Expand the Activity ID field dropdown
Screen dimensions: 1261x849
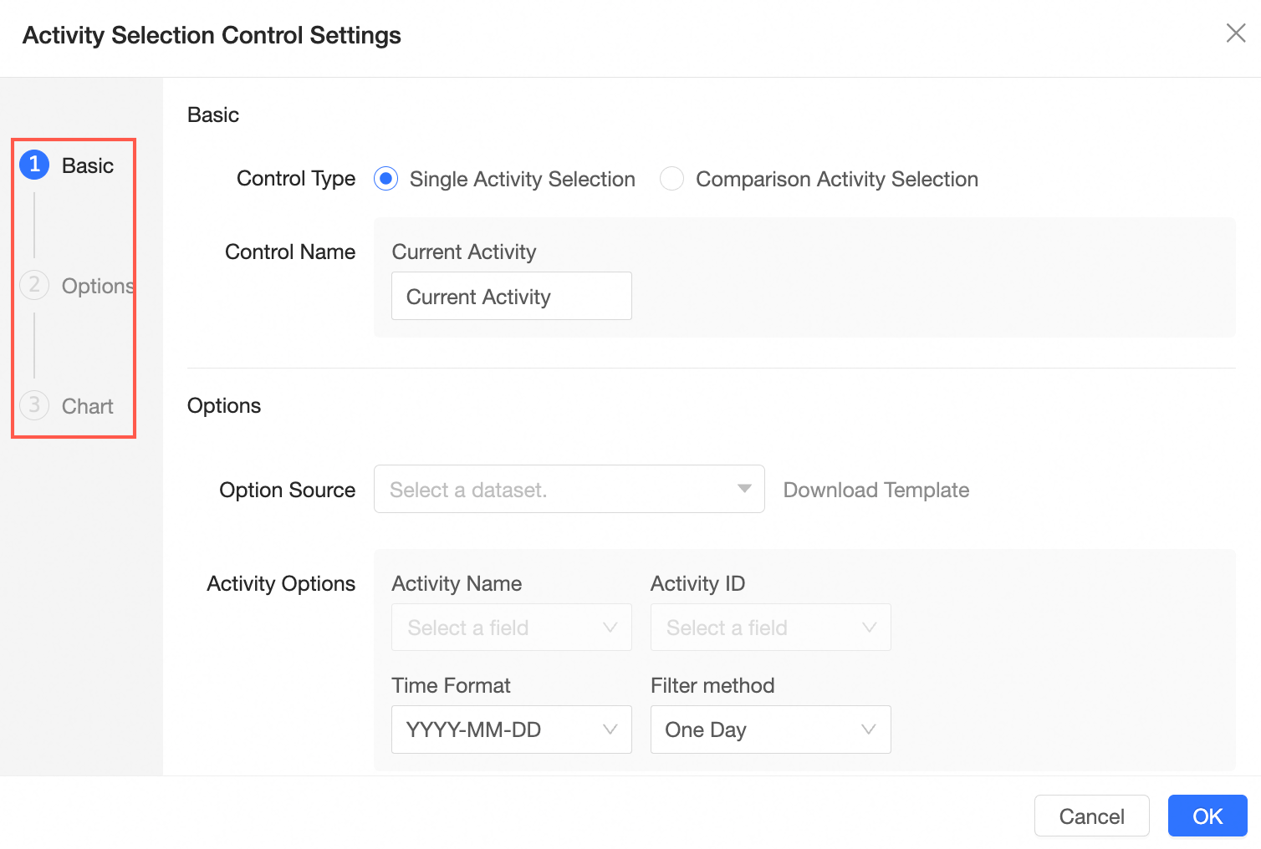pos(770,628)
